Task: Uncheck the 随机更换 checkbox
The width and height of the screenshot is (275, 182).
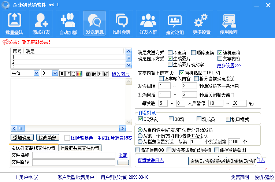Action: tap(220, 52)
